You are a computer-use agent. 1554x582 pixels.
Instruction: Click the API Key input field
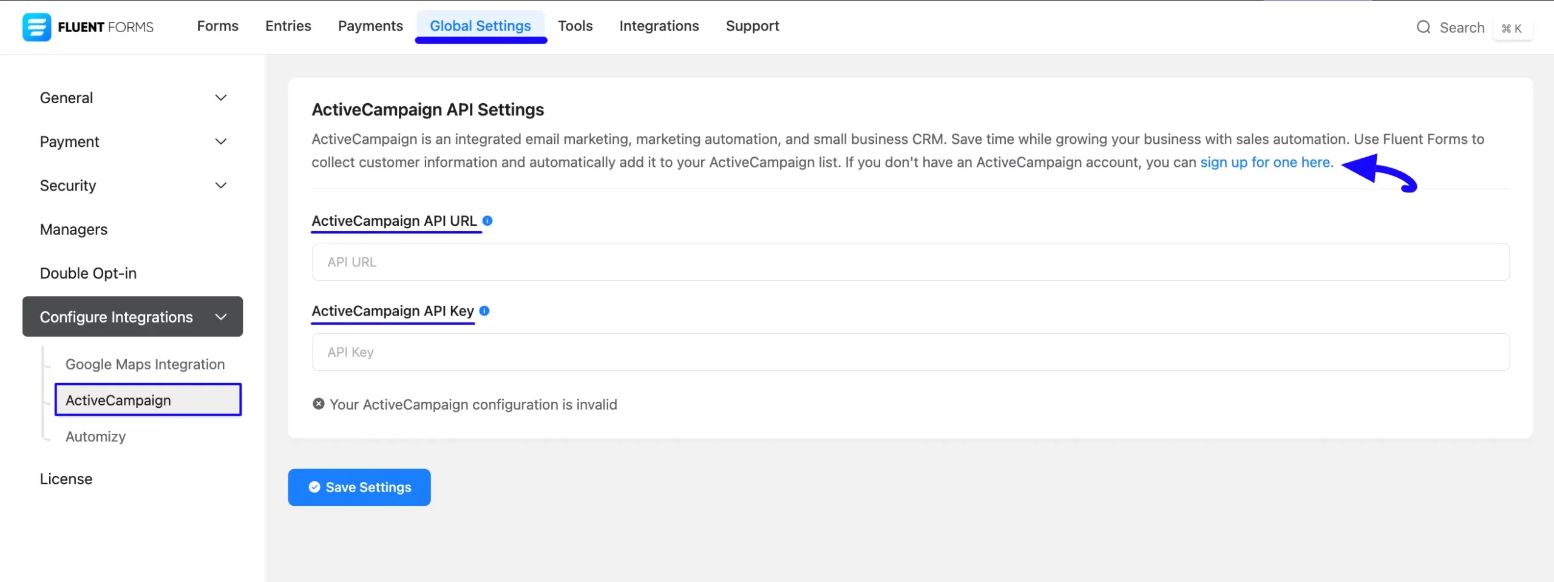[911, 352]
